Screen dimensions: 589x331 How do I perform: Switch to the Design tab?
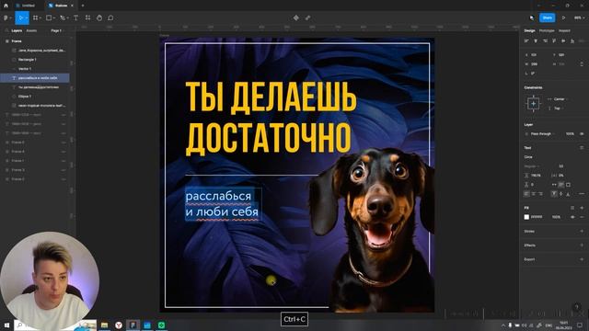click(530, 30)
